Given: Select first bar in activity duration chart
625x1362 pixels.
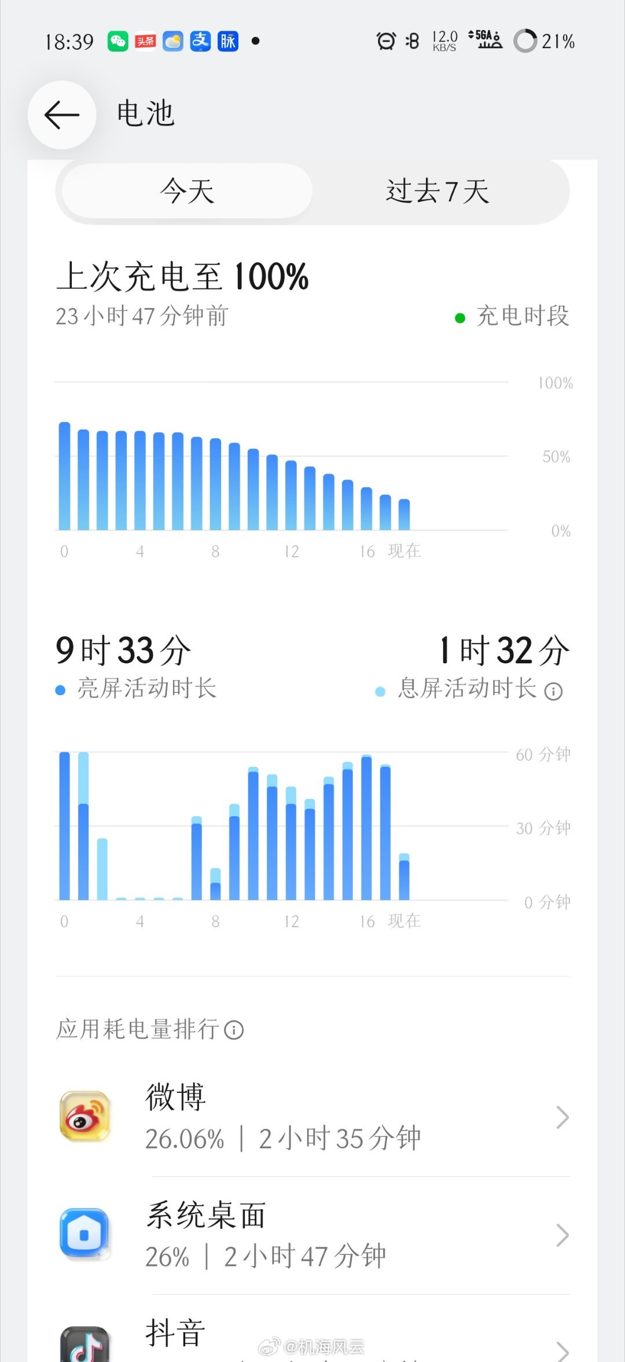Looking at the screenshot, I should click(65, 826).
